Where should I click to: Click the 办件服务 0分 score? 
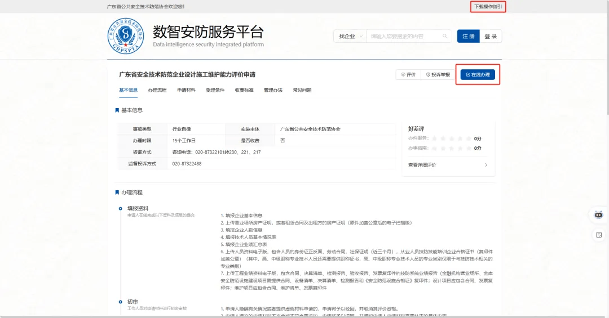[x=478, y=138]
